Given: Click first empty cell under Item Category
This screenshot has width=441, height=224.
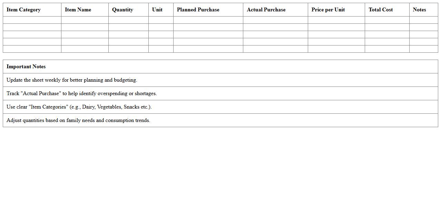Looking at the screenshot, I should (32, 20).
